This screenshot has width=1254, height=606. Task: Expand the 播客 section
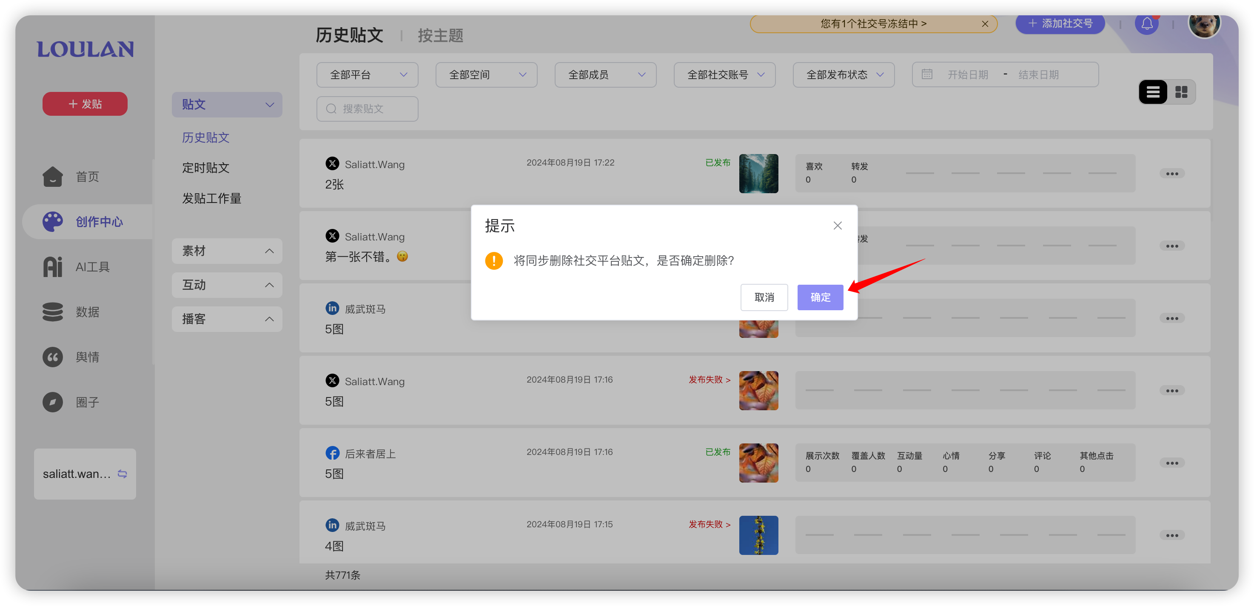coord(227,319)
